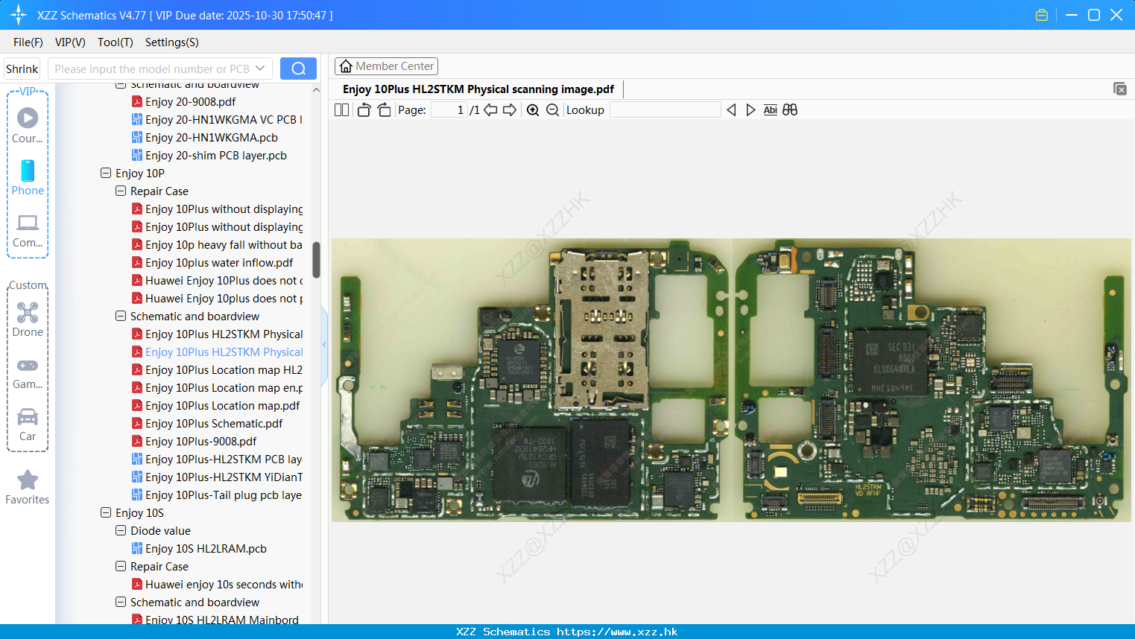
Task: Toggle the two-page split view icon
Action: coord(341,110)
